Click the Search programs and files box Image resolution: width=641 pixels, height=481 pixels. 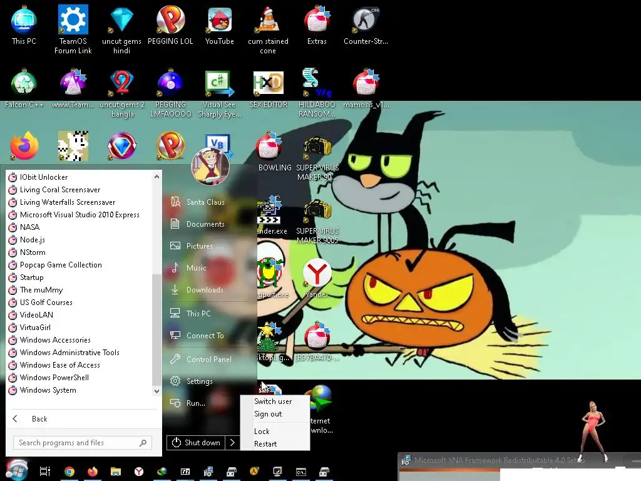(83, 443)
